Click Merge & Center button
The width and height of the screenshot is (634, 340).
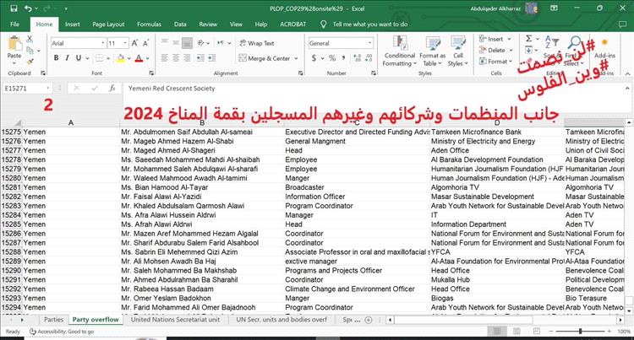click(265, 58)
